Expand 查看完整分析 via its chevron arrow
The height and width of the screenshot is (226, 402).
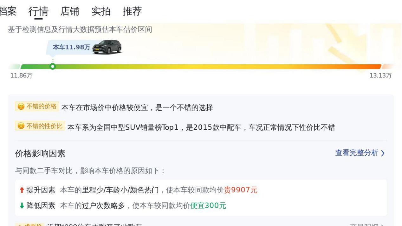(383, 153)
